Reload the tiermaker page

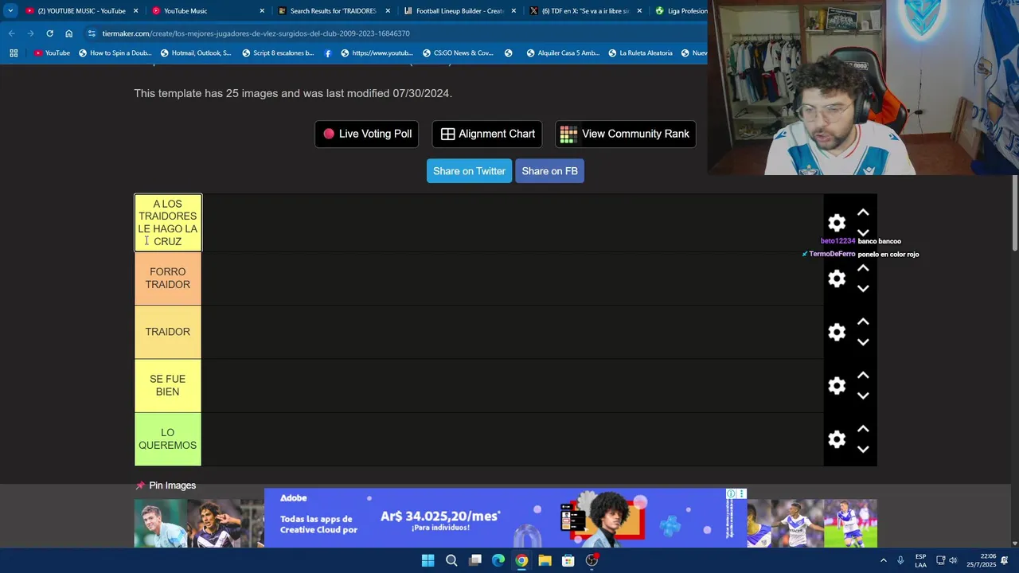point(49,33)
